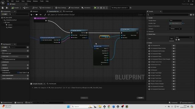The height and width of the screenshot is (109, 195).
Task: Expand the Components variable group
Action: coord(1,71)
